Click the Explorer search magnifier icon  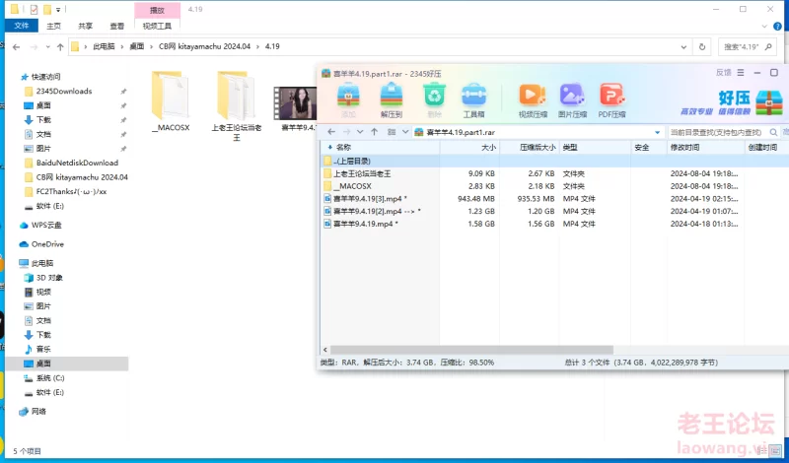click(x=768, y=46)
